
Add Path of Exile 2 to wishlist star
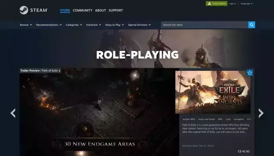pos(250,73)
